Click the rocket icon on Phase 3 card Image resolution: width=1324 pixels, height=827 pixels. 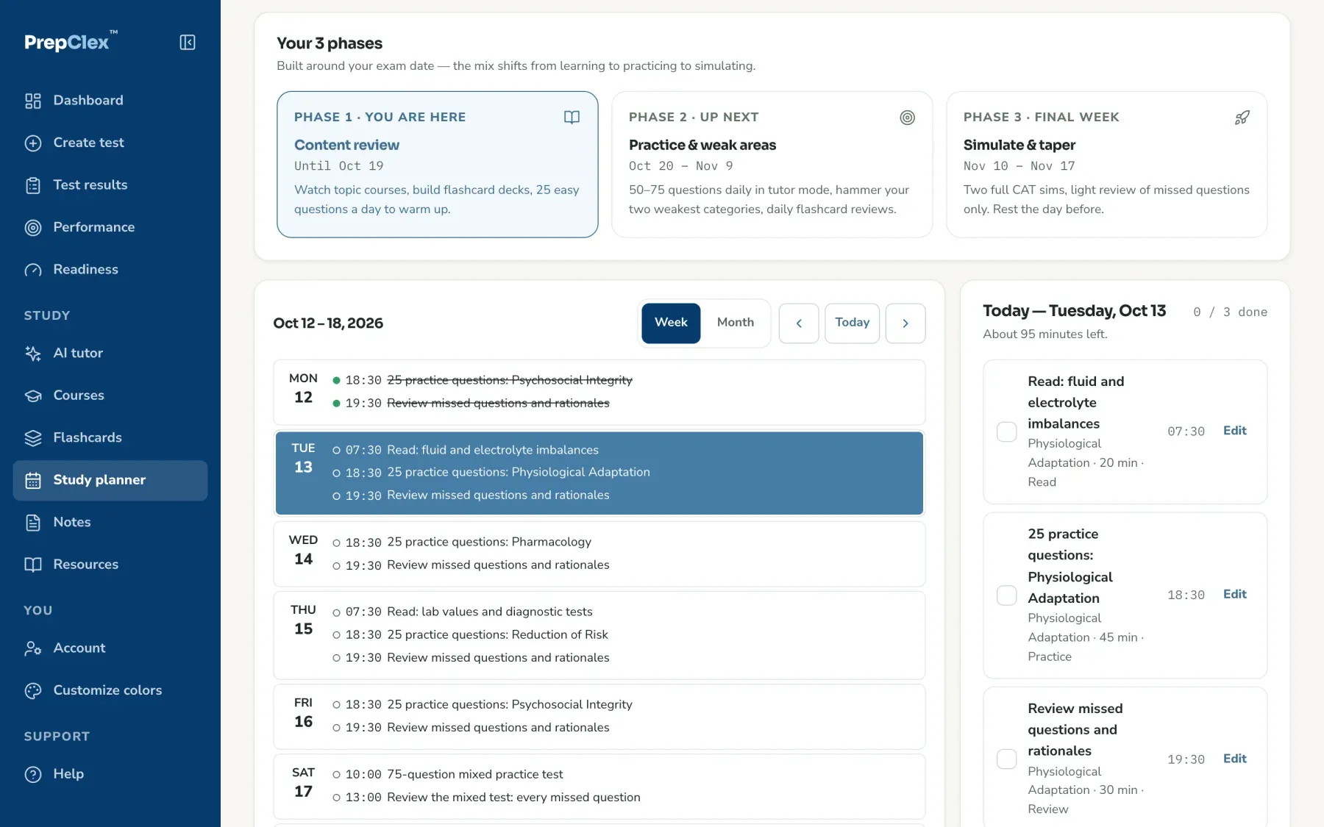pyautogui.click(x=1242, y=118)
